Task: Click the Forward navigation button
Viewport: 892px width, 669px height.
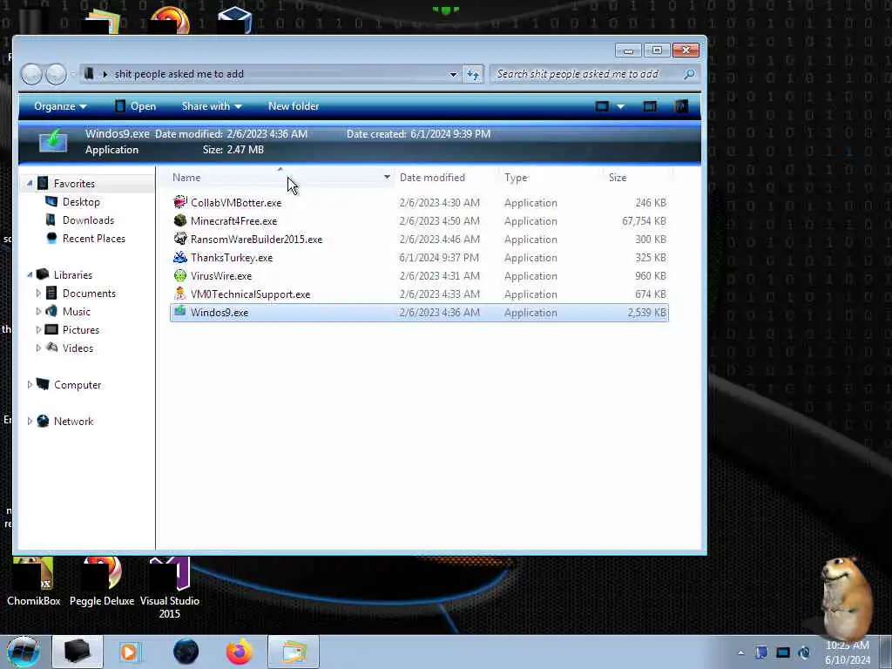Action: pos(56,74)
